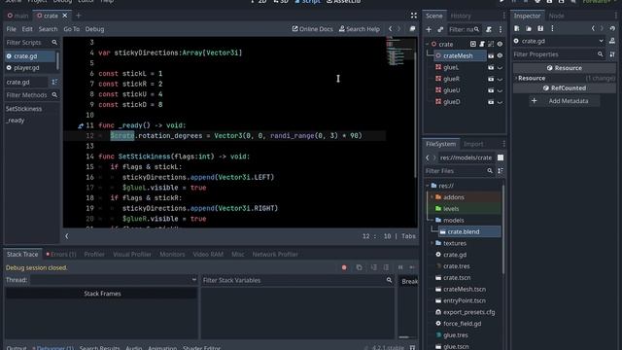Open crateMesh in editor scene icon
Image resolution: width=622 pixels, height=350 pixels.
tap(491, 56)
